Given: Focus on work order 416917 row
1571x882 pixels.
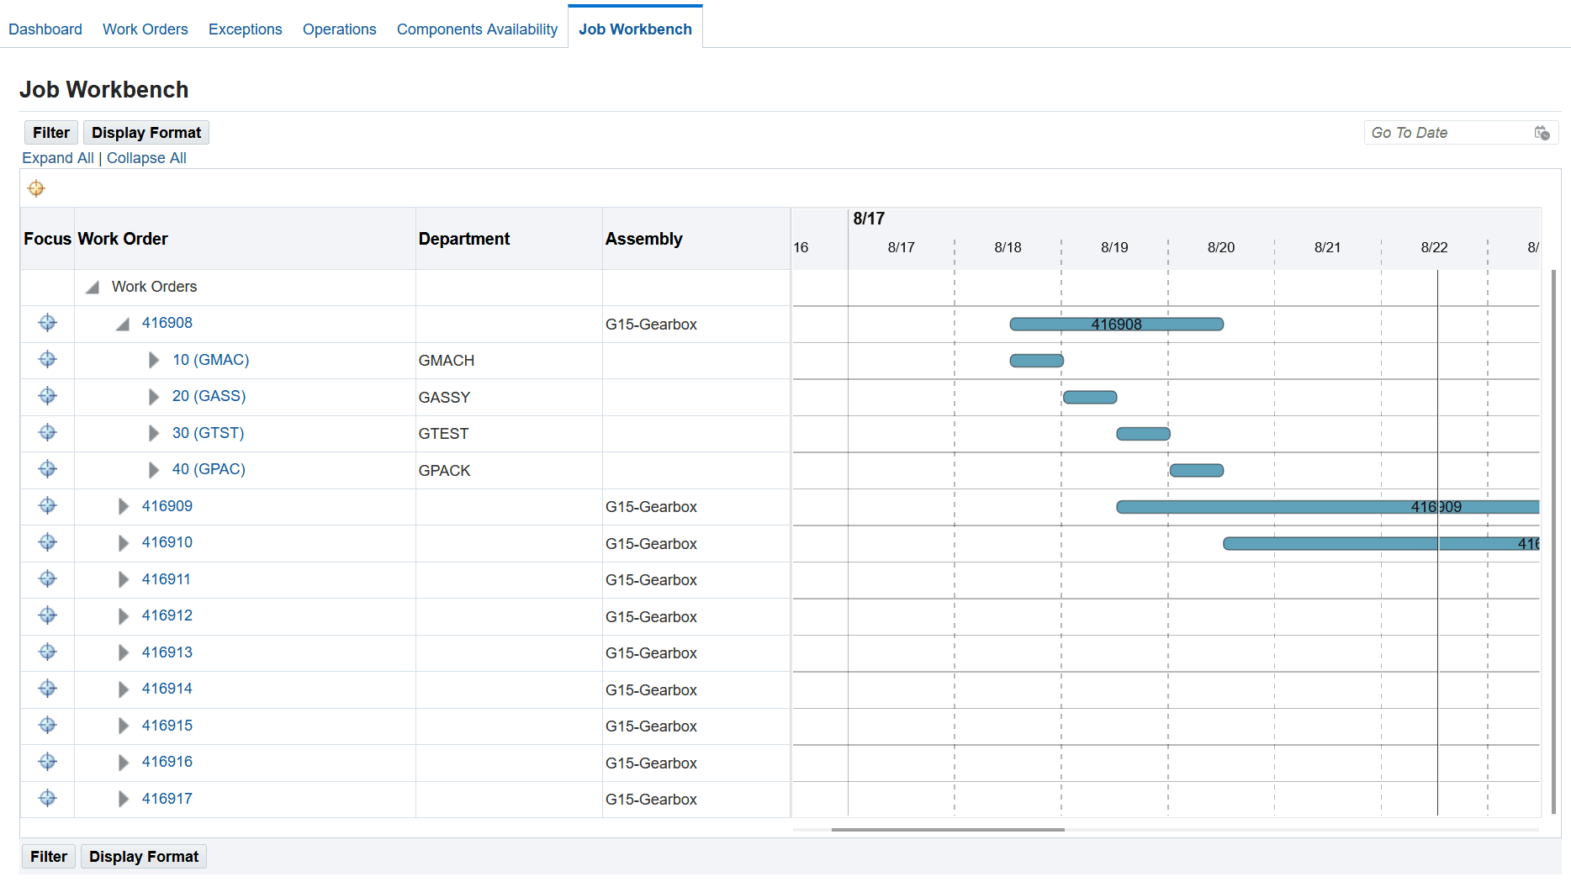Looking at the screenshot, I should tap(48, 798).
